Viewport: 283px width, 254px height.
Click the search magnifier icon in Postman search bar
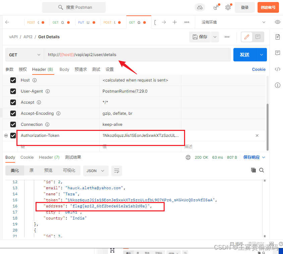(60, 7)
